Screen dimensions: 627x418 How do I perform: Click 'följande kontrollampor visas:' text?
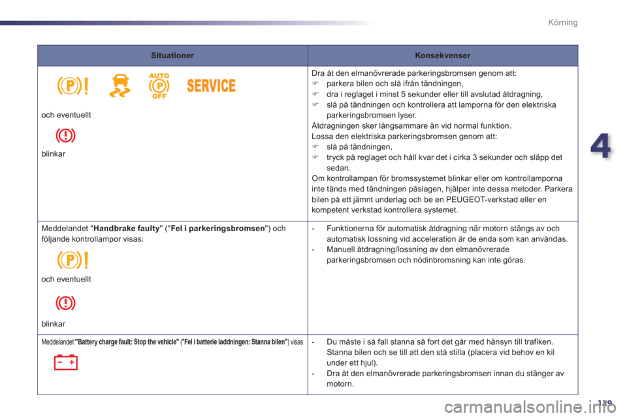coord(92,239)
